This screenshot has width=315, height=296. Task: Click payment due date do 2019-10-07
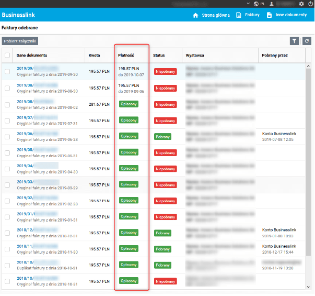pyautogui.click(x=131, y=75)
